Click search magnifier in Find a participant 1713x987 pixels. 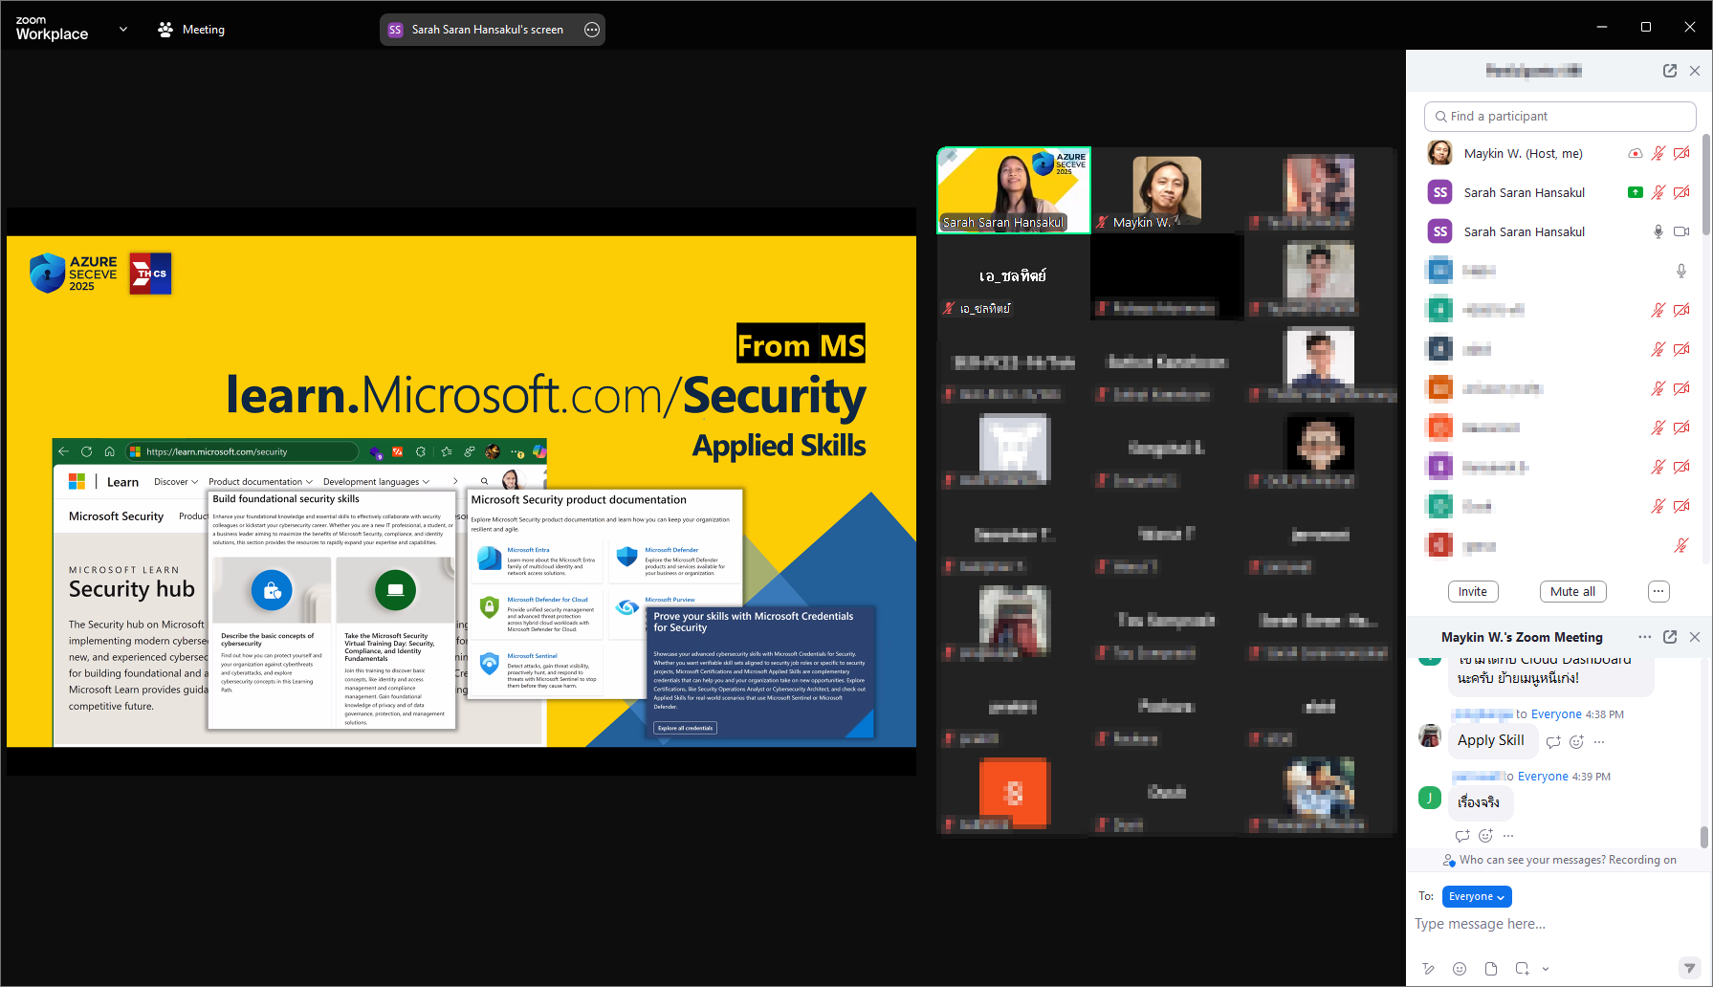click(1440, 117)
